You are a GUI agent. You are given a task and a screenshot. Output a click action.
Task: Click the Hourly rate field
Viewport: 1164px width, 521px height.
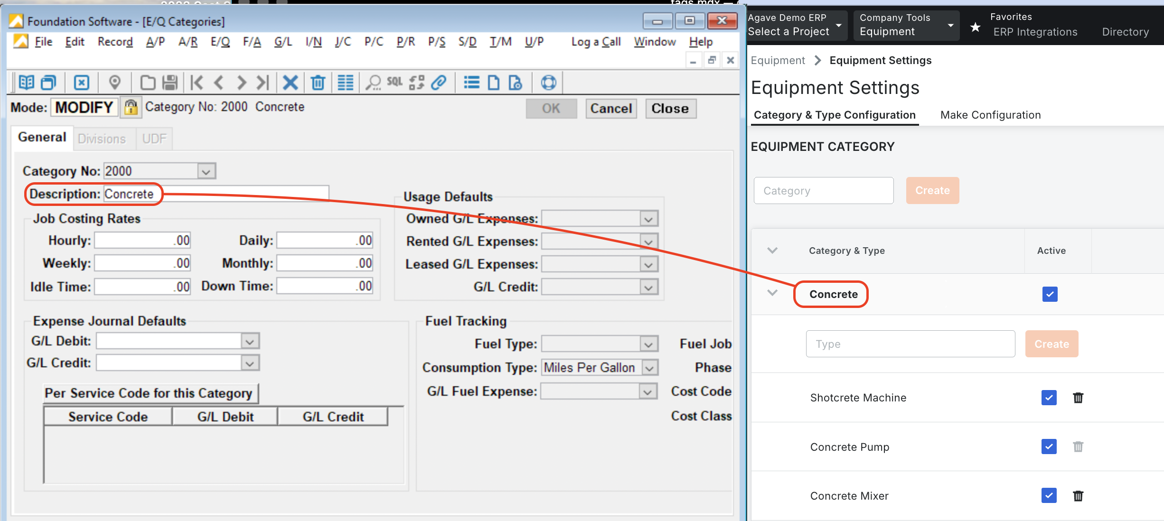(142, 241)
